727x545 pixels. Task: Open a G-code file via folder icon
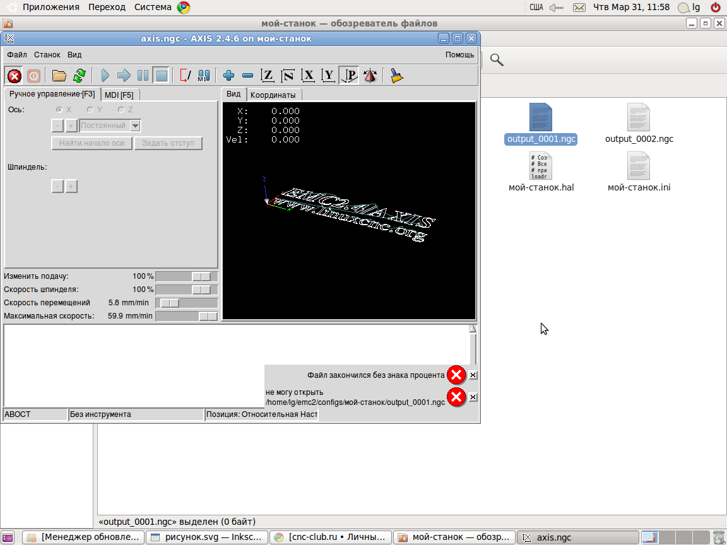coord(59,76)
